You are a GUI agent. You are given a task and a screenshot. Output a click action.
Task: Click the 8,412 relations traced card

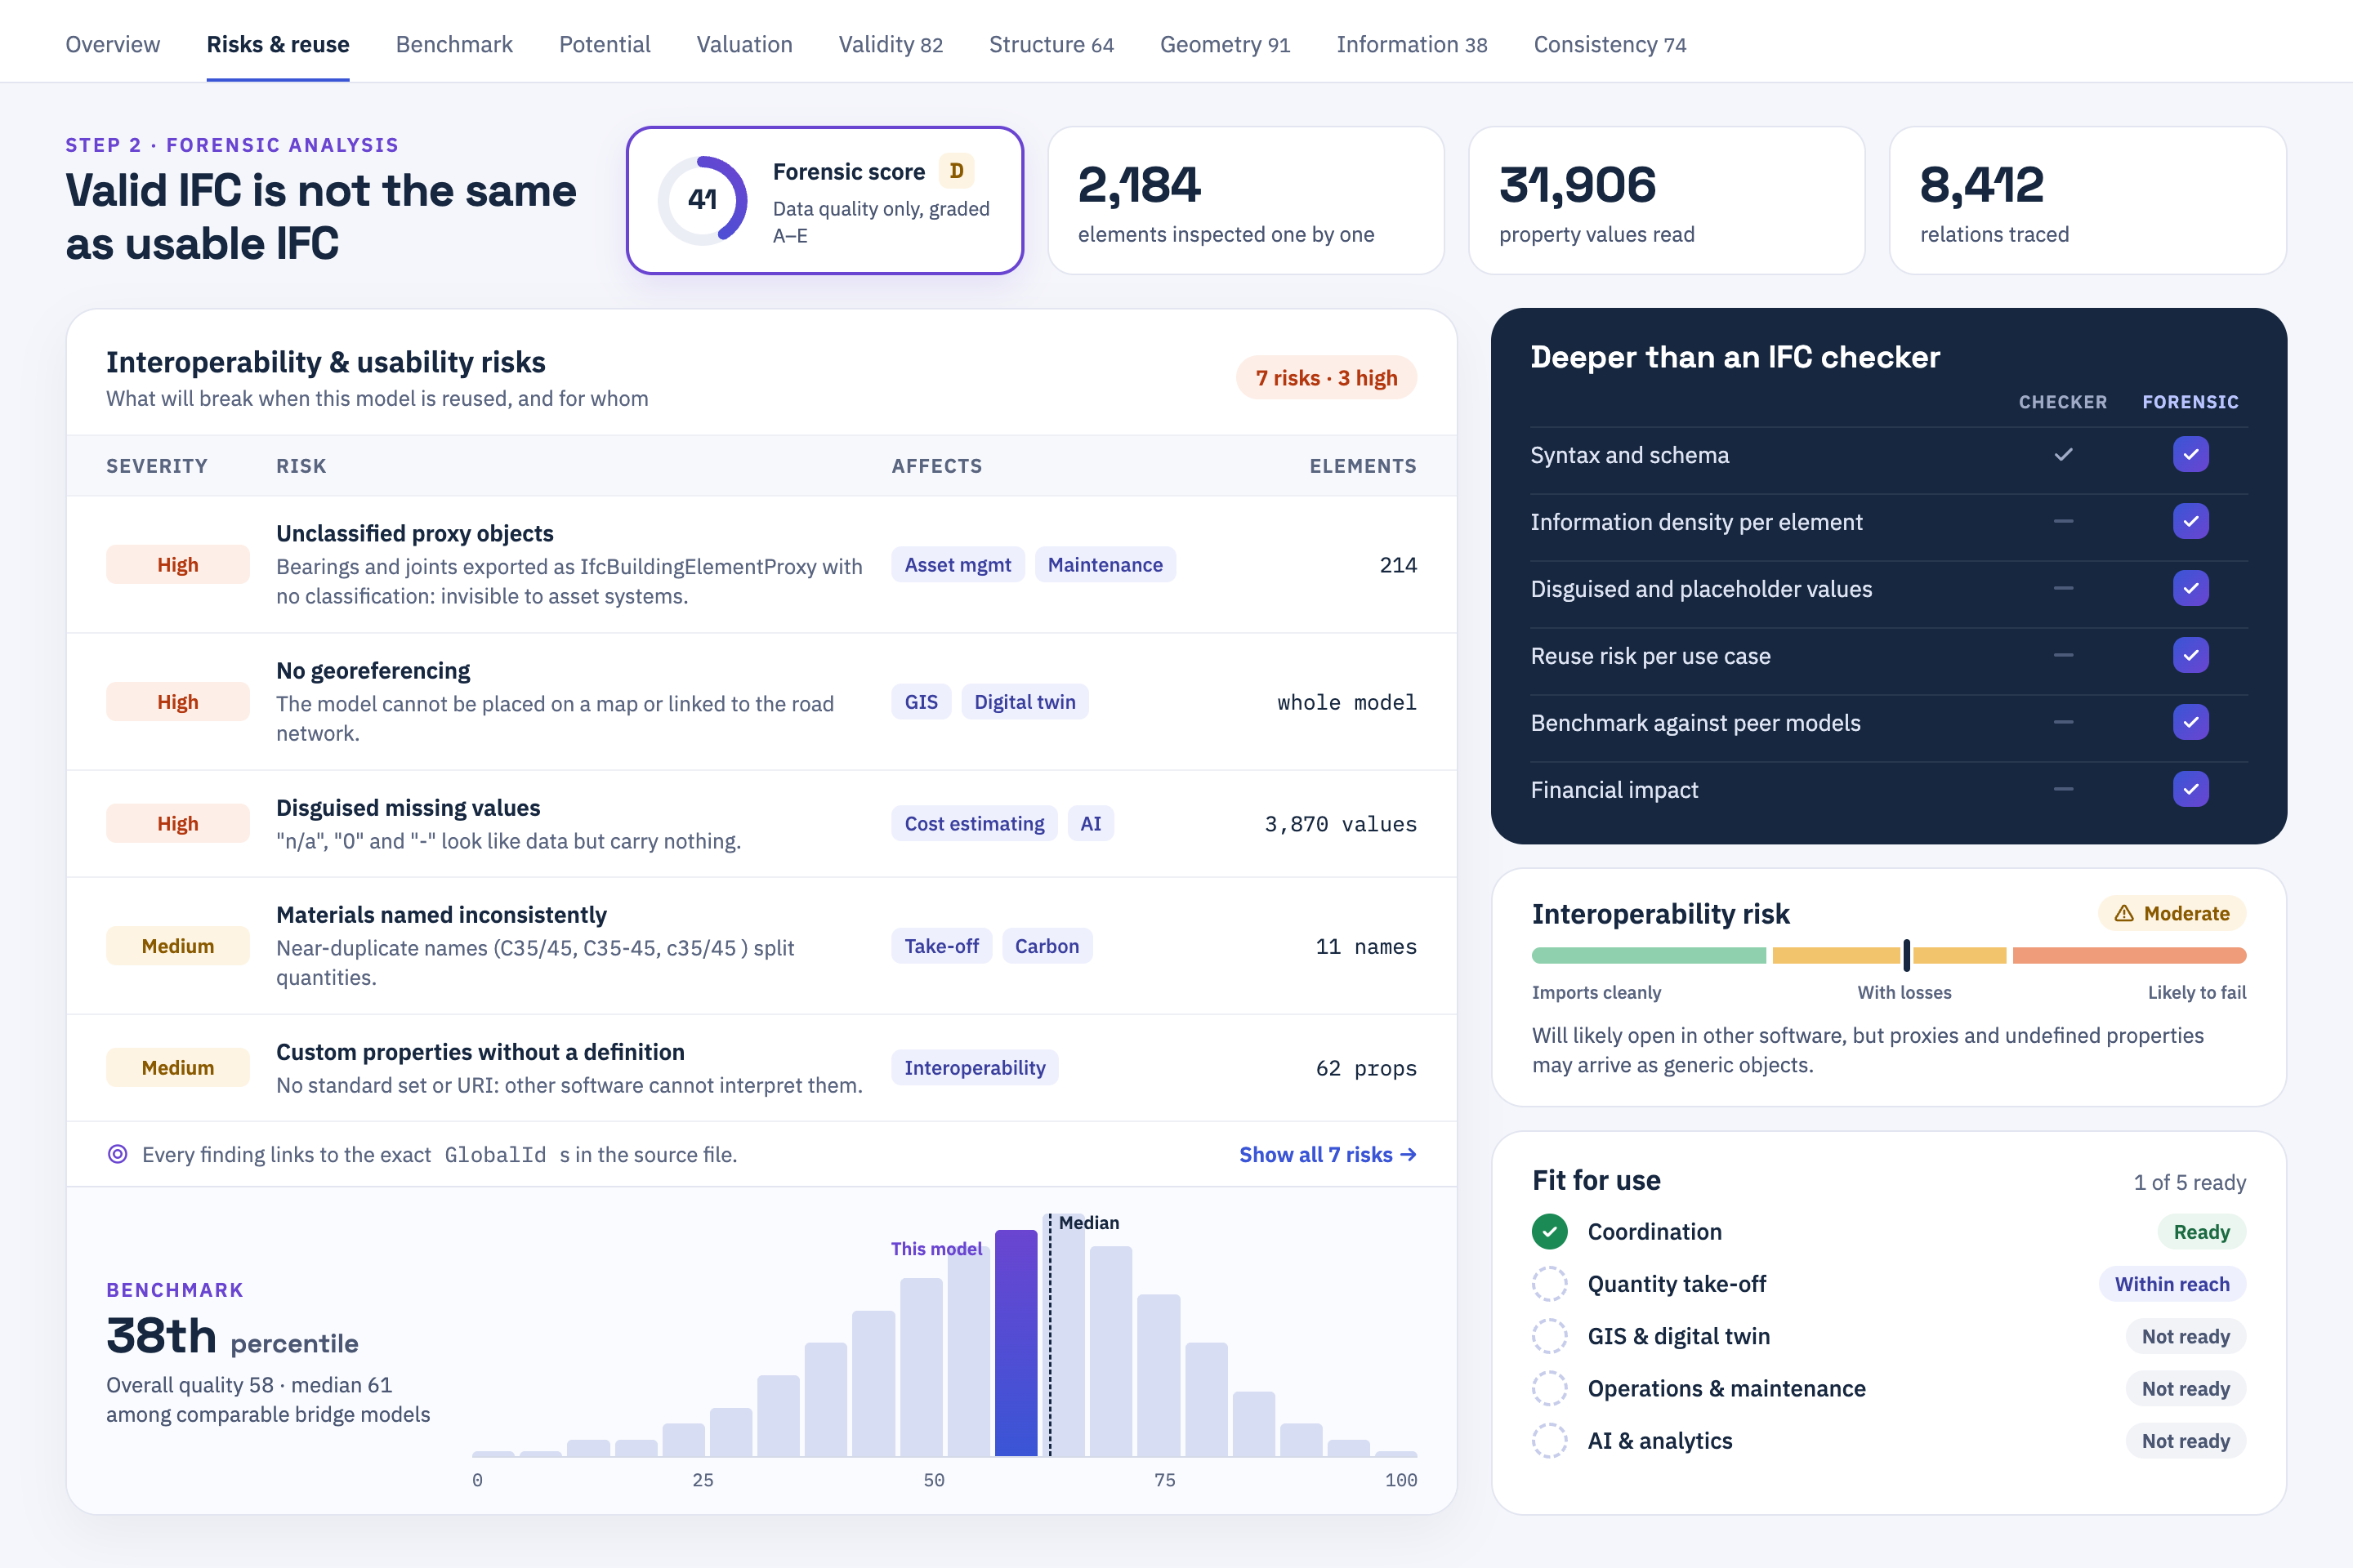(x=2088, y=200)
